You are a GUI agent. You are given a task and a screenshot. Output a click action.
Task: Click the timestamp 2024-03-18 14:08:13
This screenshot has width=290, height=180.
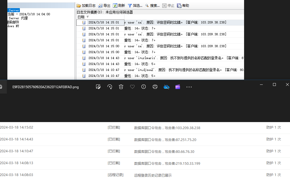click(x=17, y=163)
